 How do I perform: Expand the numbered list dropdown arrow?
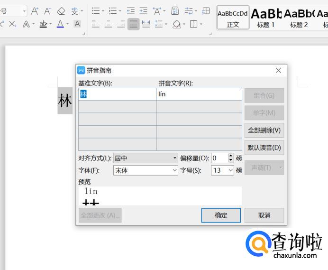tap(120, 11)
